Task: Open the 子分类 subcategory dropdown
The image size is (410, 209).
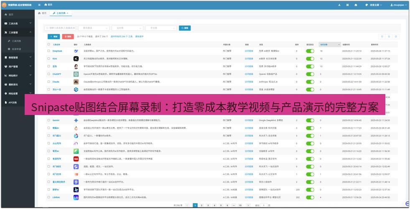Action: pyautogui.click(x=161, y=28)
